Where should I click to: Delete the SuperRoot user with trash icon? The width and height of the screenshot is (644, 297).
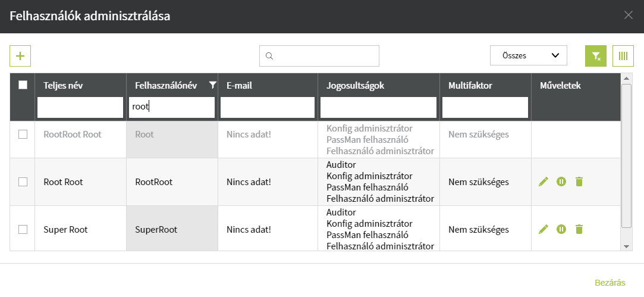579,229
